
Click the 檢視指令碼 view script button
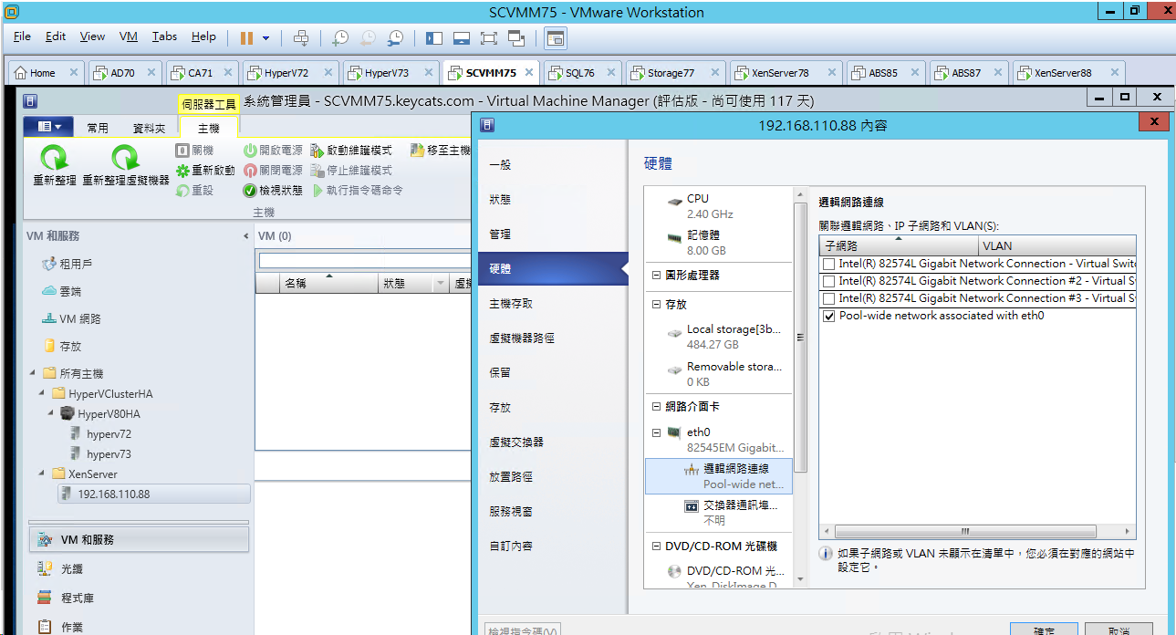tap(523, 630)
